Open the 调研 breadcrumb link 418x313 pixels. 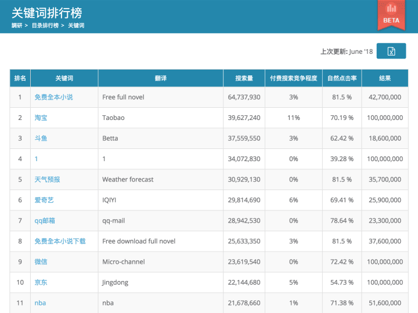click(16, 26)
